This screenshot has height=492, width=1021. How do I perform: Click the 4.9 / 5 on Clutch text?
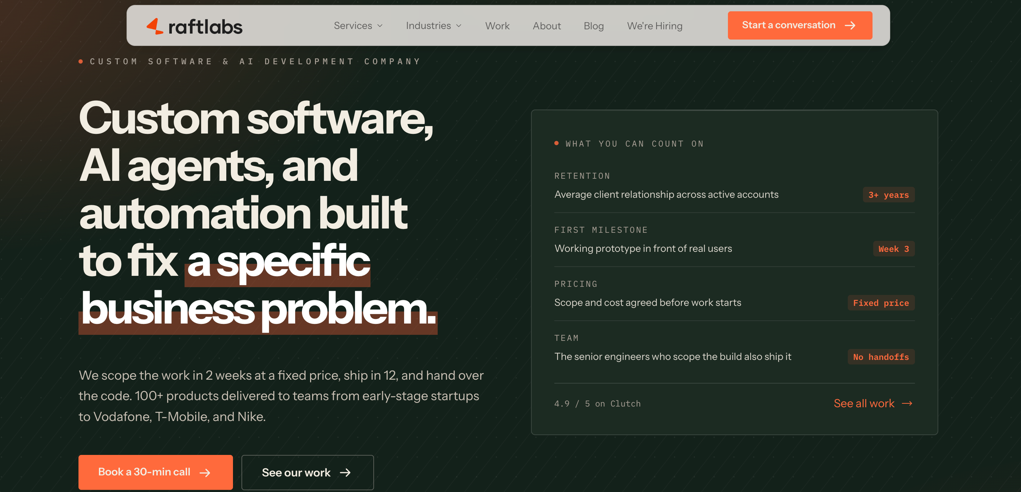(x=597, y=404)
